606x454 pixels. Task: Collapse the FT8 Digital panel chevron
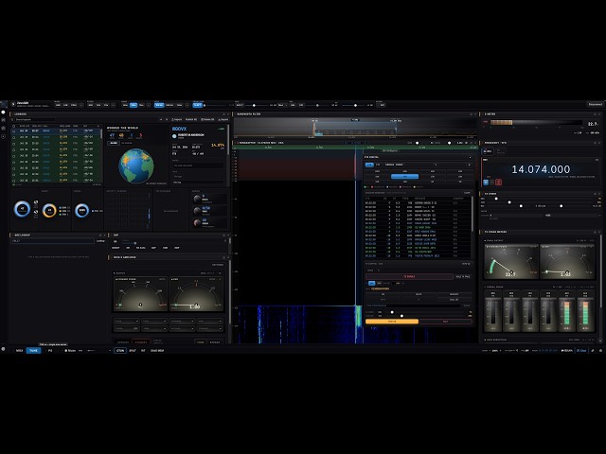[470, 157]
